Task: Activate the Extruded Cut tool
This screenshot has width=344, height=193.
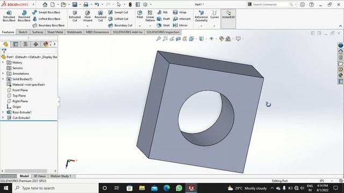Action: click(x=75, y=16)
